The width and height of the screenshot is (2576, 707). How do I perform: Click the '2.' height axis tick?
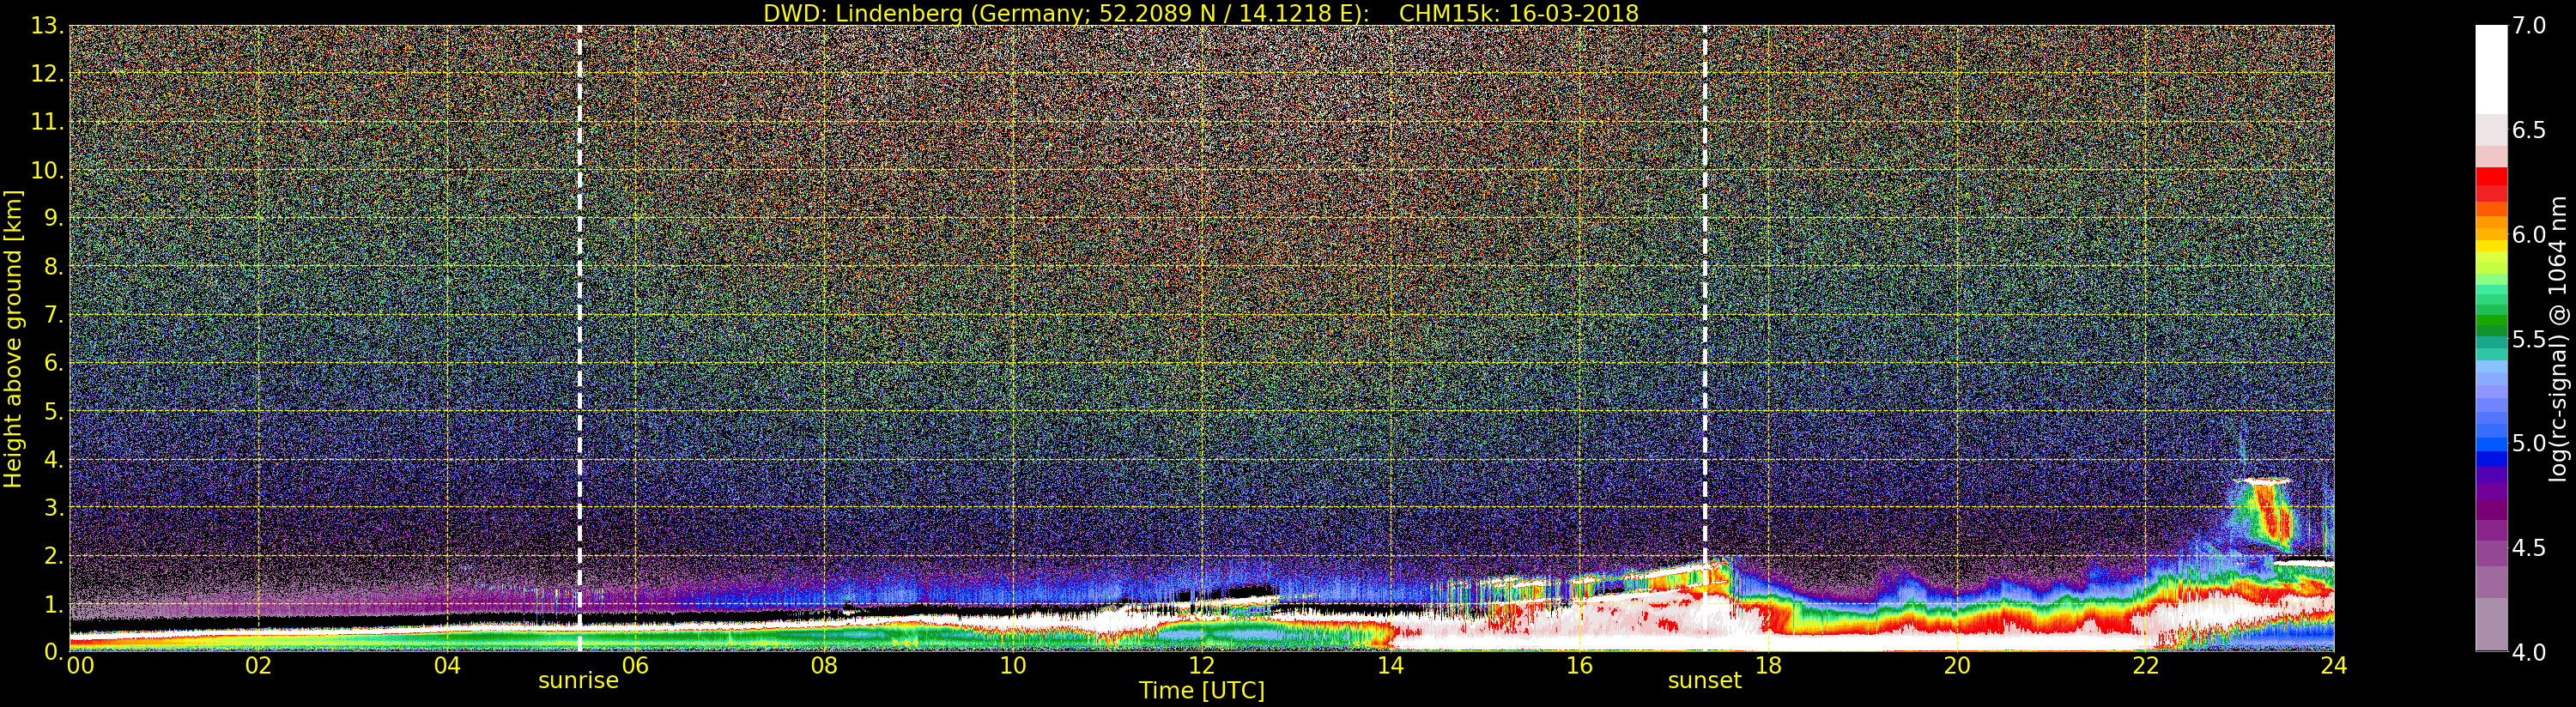(x=54, y=556)
